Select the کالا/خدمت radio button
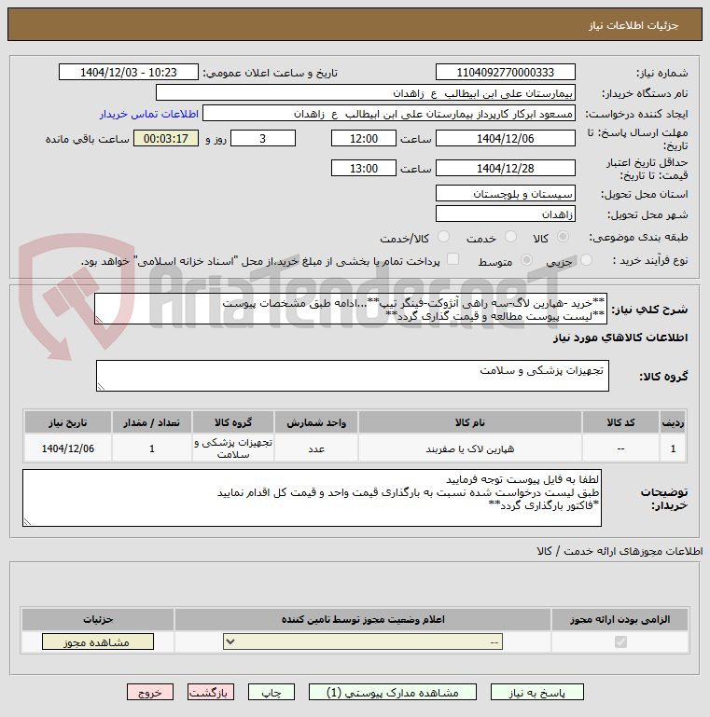 pos(443,237)
